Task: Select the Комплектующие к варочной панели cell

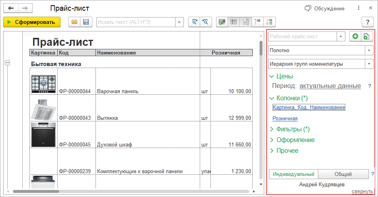Action: point(148,161)
